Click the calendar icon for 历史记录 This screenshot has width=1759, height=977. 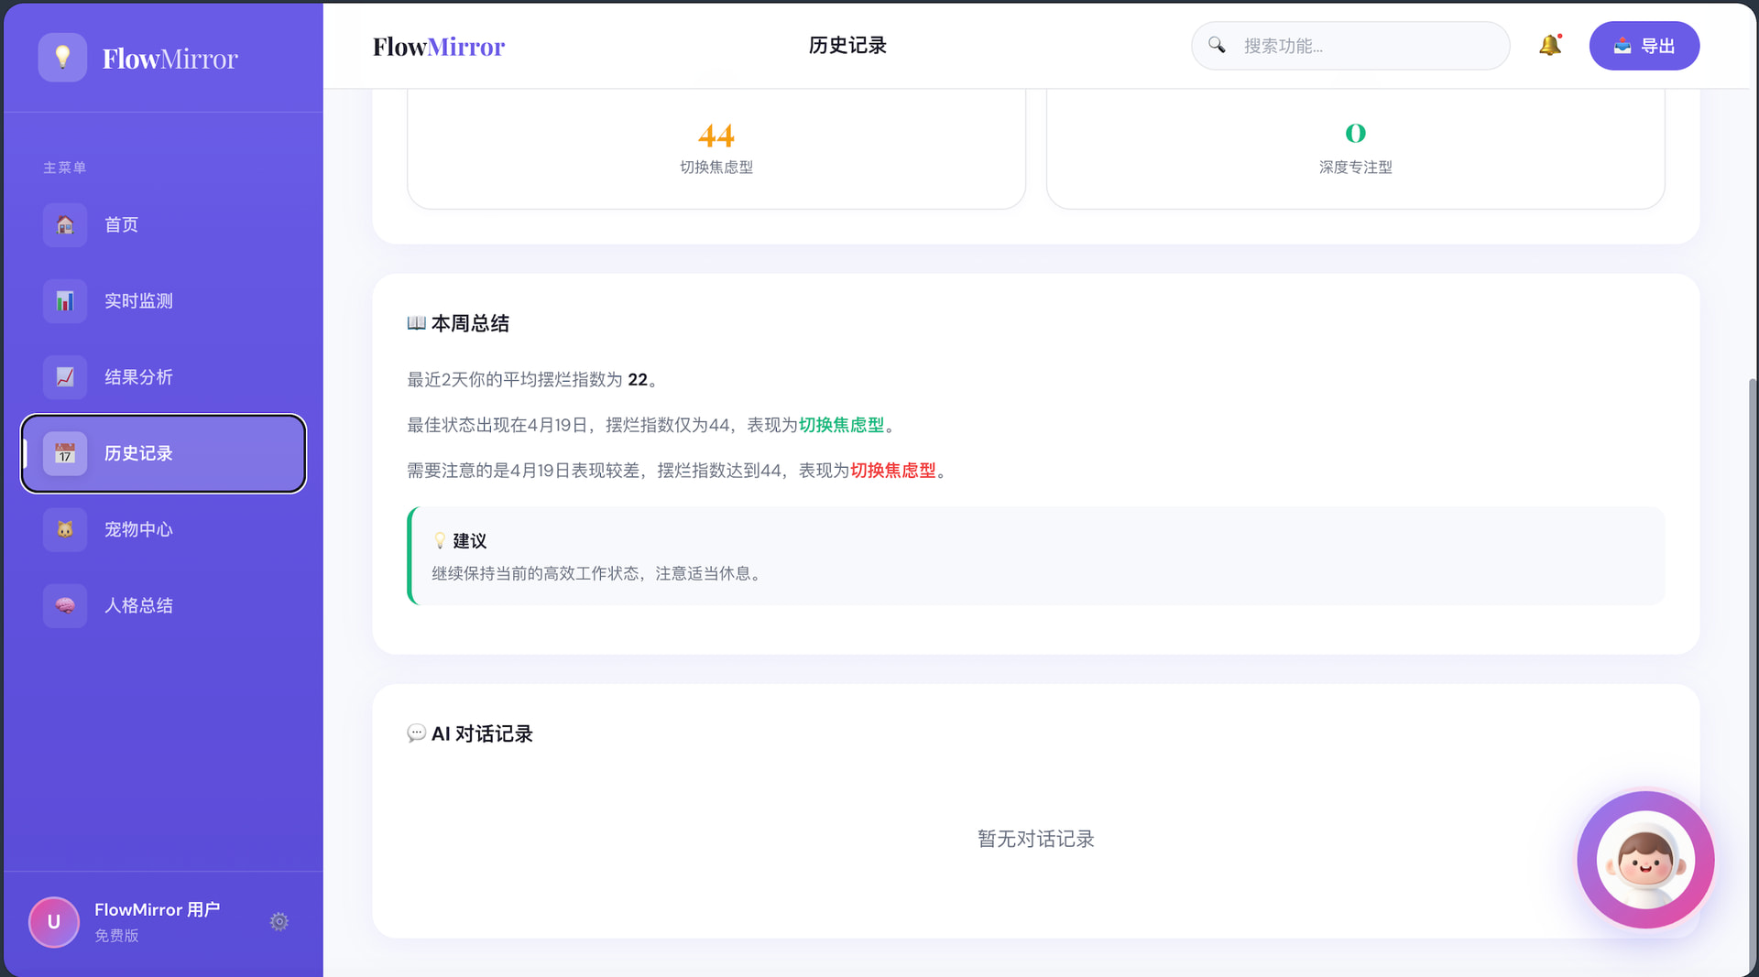(65, 453)
